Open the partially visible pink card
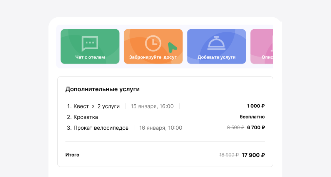Viewport: 331px width, 177px height. coord(262,47)
